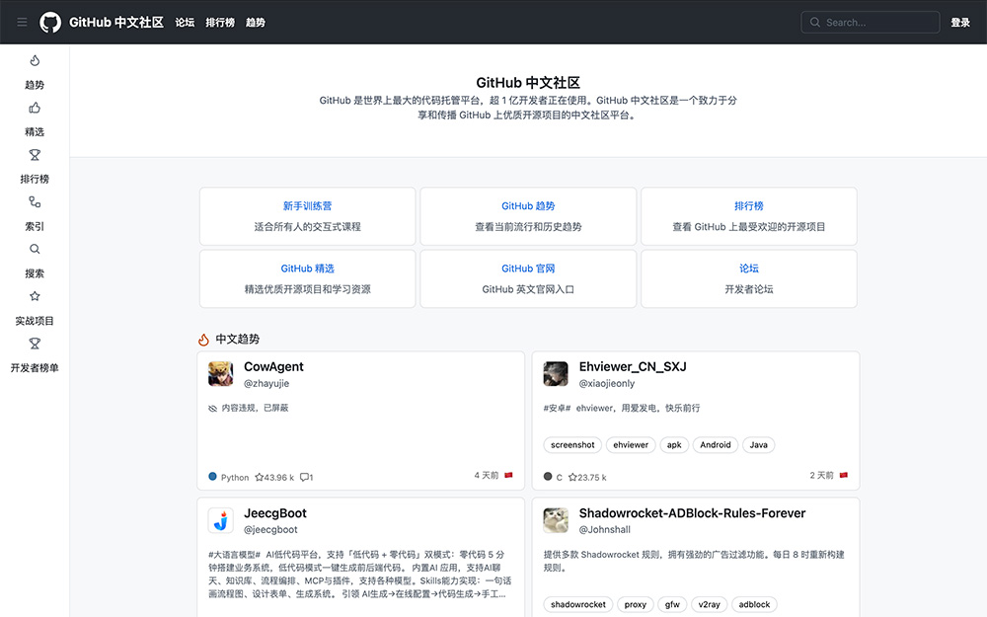Click the star icon above 实战项目
This screenshot has width=987, height=617.
(x=35, y=296)
